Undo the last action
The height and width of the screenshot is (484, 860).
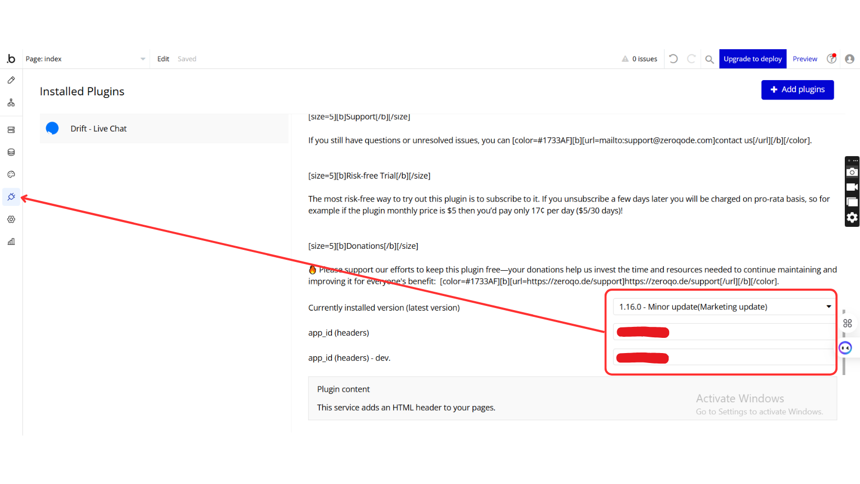674,59
